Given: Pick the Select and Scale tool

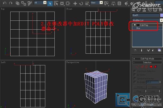Looking at the screenshot, I should (x=87, y=4).
